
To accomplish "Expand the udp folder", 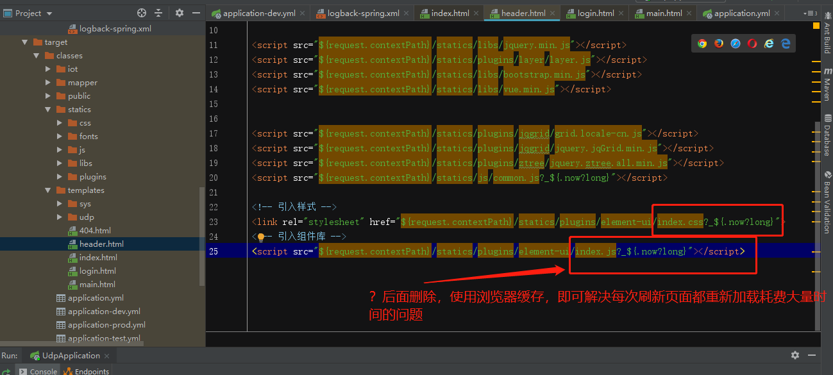I will tap(60, 217).
